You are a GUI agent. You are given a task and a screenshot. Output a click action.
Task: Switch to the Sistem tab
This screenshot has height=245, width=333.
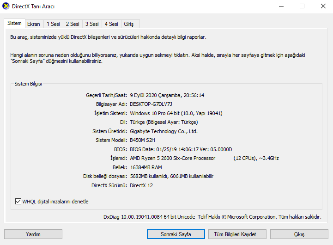[14, 24]
